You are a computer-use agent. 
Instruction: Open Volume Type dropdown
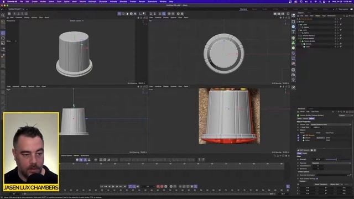331,124
